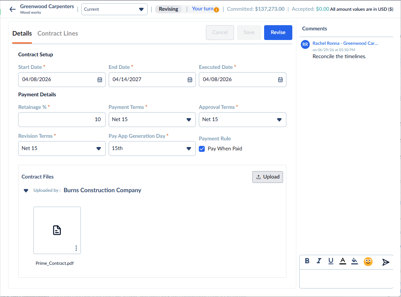Click the Cancel button
Viewport: 401px width, 297px height.
click(x=220, y=33)
